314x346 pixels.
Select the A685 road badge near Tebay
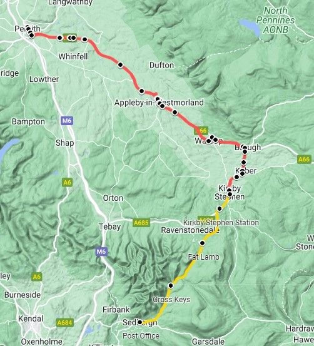(x=141, y=223)
